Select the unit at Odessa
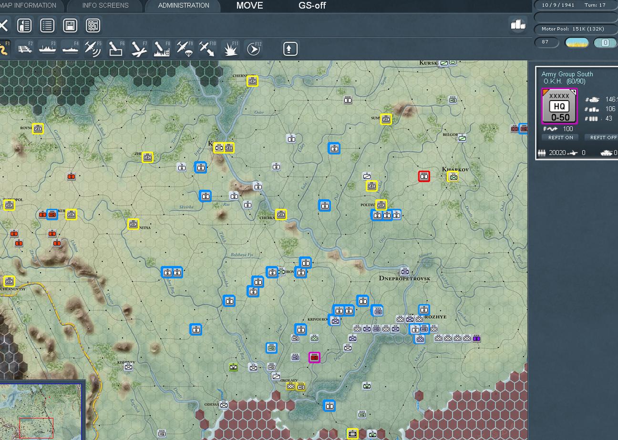The image size is (618, 440). pos(224,405)
